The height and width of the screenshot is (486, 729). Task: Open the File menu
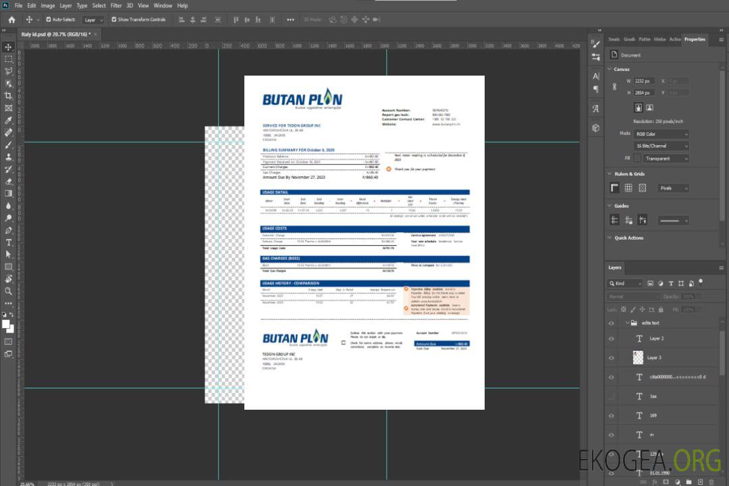point(19,5)
